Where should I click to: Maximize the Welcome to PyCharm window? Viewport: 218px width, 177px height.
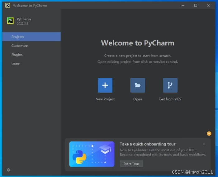click(196, 5)
